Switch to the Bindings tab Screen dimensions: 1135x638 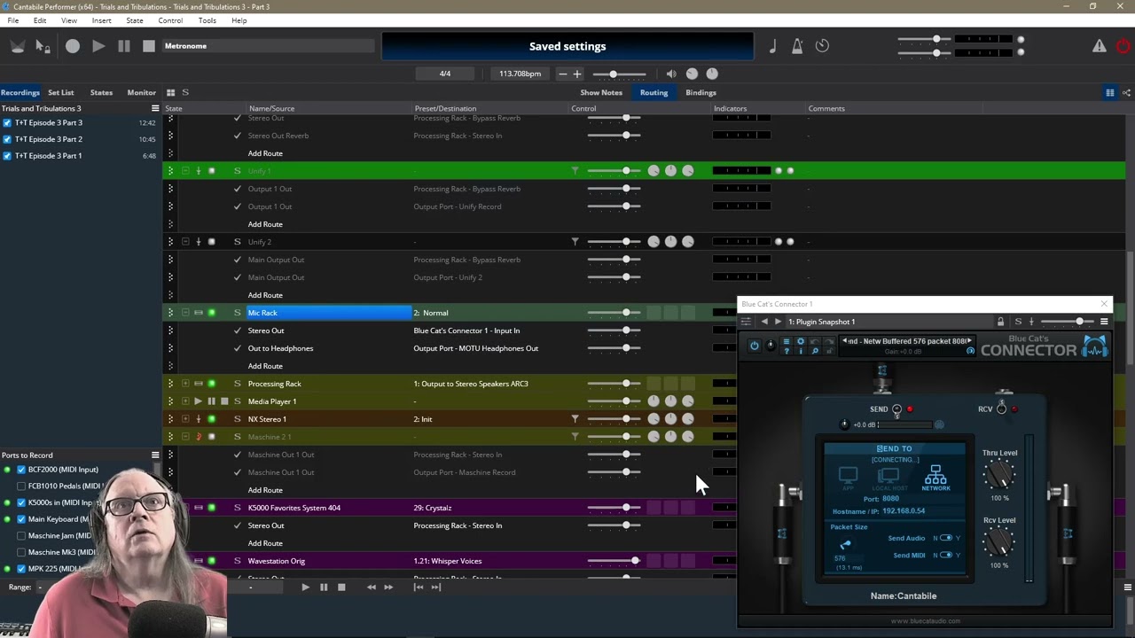point(701,92)
